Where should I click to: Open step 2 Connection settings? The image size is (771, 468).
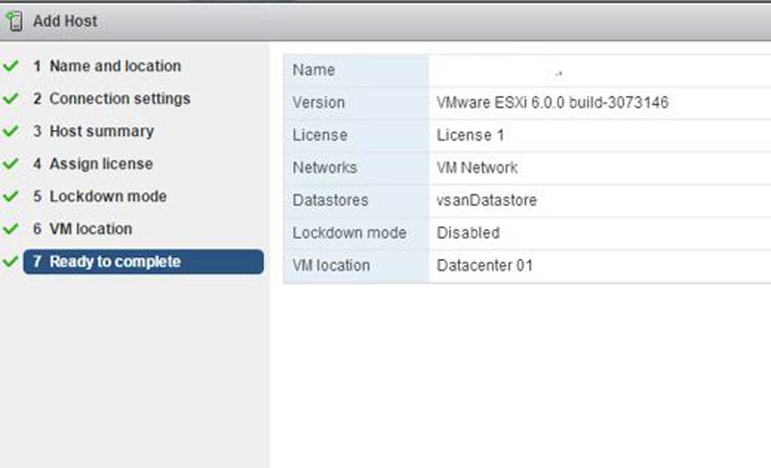(x=119, y=99)
